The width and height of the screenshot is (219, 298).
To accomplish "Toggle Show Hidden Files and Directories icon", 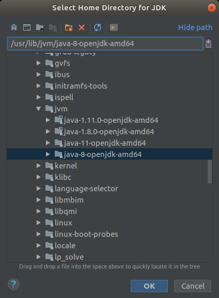I will click(x=114, y=27).
